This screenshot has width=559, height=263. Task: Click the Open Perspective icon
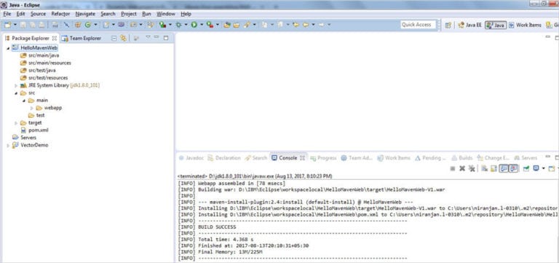[448, 25]
